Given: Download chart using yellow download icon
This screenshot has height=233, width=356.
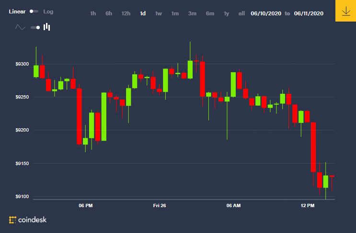Looking at the screenshot, I should (345, 11).
